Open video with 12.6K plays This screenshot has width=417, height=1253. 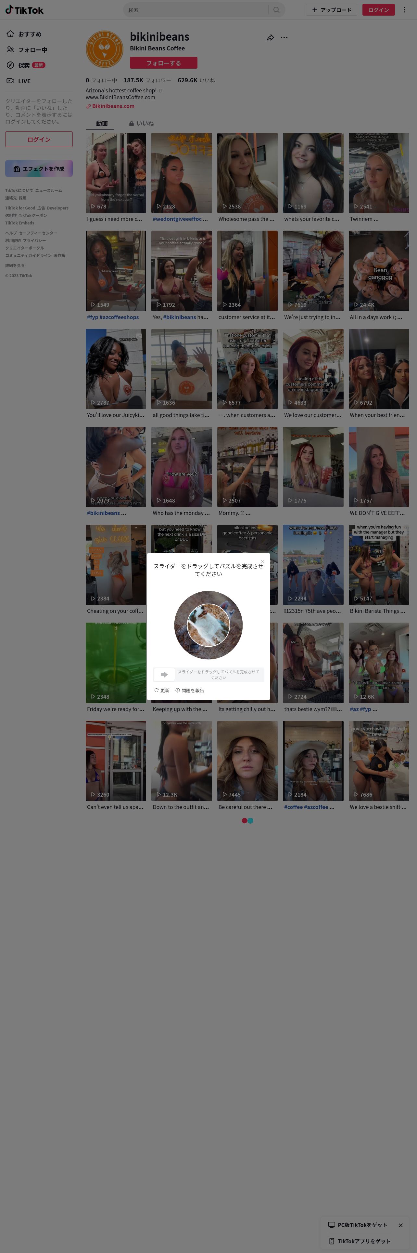[x=379, y=663]
